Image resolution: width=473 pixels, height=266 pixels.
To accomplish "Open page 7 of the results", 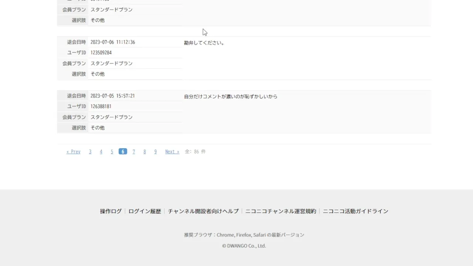I will 134,152.
